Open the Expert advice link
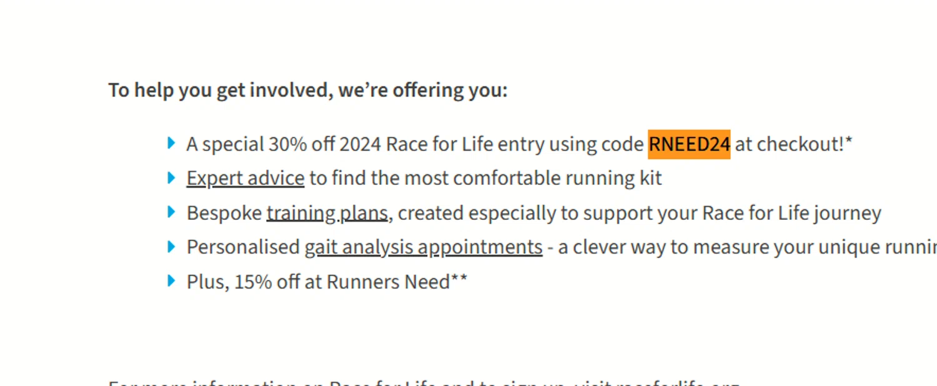 coord(245,179)
